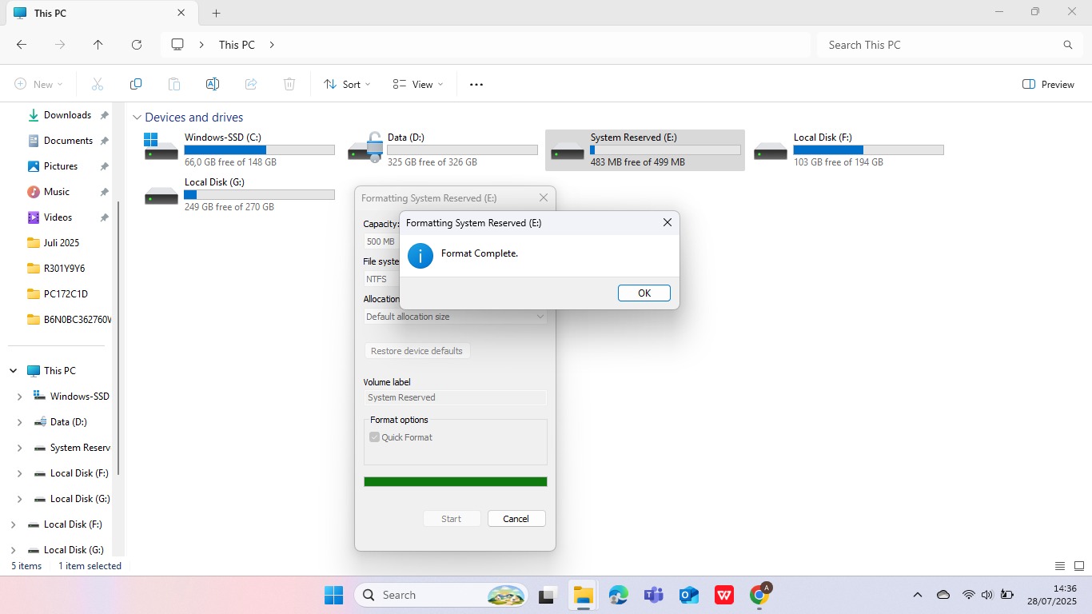
Task: Click the green format progress bar
Action: [455, 482]
